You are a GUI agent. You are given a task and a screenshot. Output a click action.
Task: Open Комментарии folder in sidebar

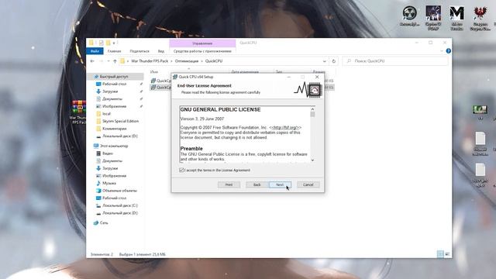tap(115, 129)
